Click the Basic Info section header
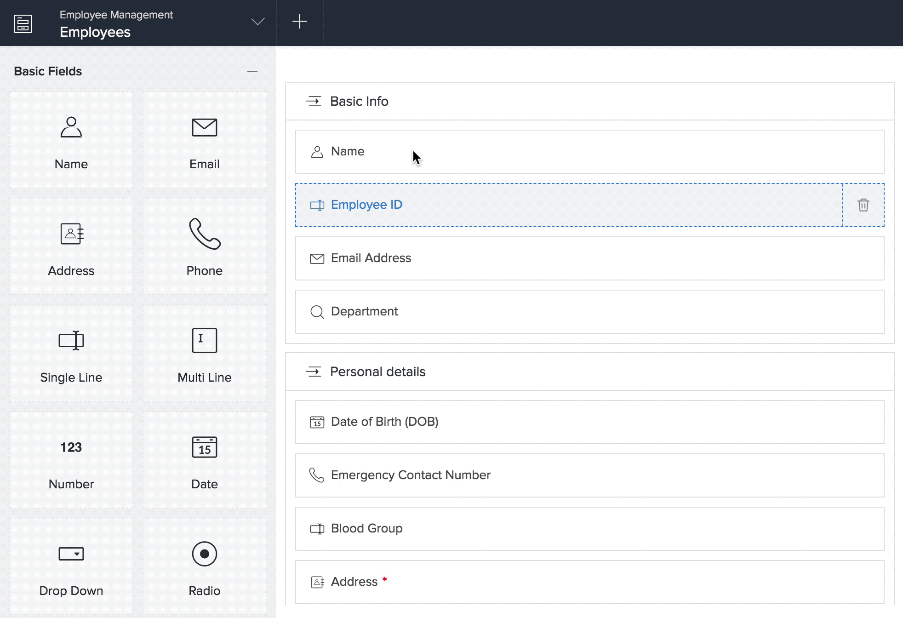This screenshot has width=903, height=618. tap(359, 101)
